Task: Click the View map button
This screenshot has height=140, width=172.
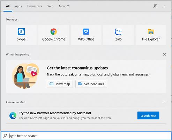Action: pos(60,84)
